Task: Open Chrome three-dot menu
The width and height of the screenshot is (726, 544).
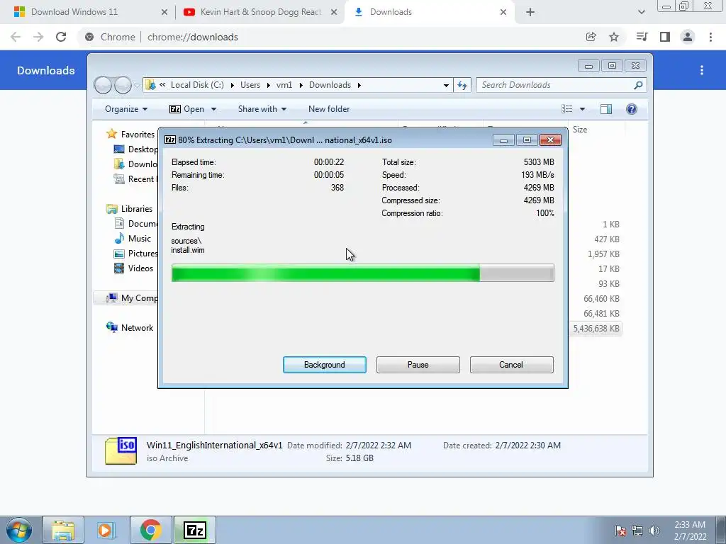Action: [710, 37]
